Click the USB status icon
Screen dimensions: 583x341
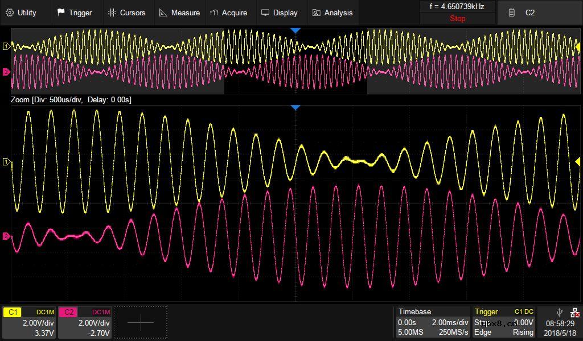click(559, 313)
